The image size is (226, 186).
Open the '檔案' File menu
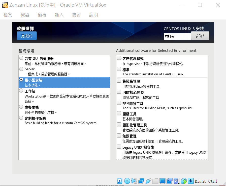[x=8, y=15]
